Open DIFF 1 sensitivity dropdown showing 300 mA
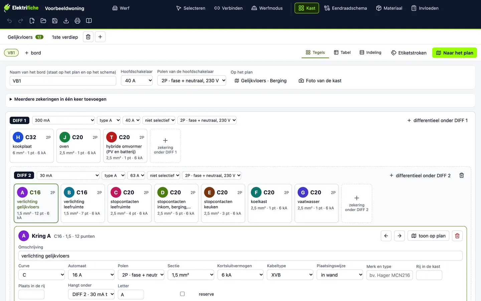The height and width of the screenshot is (301, 481). (63, 120)
